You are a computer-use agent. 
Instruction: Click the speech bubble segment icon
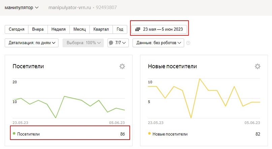point(111,43)
